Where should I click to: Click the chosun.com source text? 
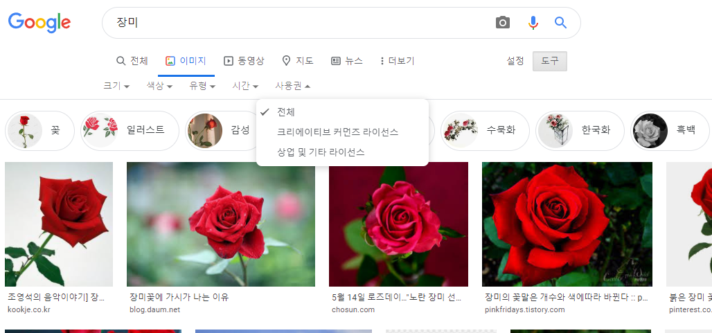coord(353,310)
